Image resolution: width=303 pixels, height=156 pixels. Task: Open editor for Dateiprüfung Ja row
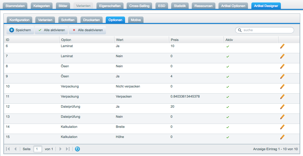[x=282, y=107]
